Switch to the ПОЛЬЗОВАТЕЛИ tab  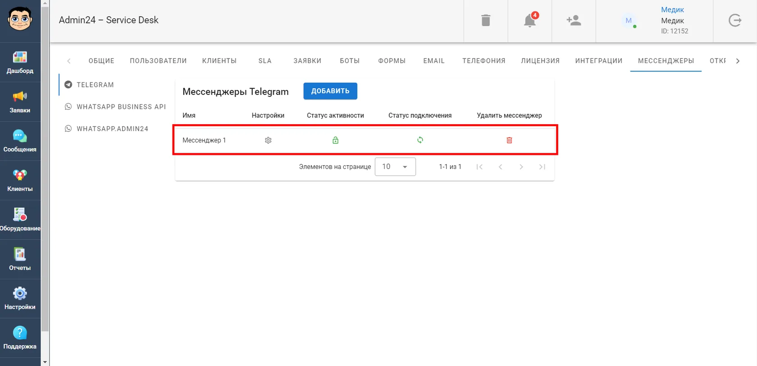pos(158,61)
